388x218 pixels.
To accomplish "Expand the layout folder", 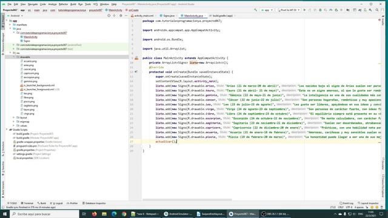I will pos(14,117).
